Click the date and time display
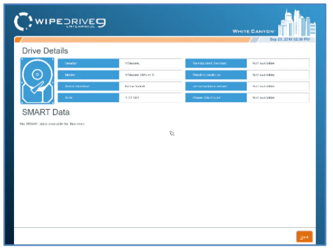Screen dimensions: 333x250 pyautogui.click(x=290, y=40)
